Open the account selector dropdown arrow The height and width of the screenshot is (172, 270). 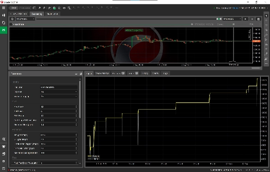pyautogui.click(x=267, y=8)
